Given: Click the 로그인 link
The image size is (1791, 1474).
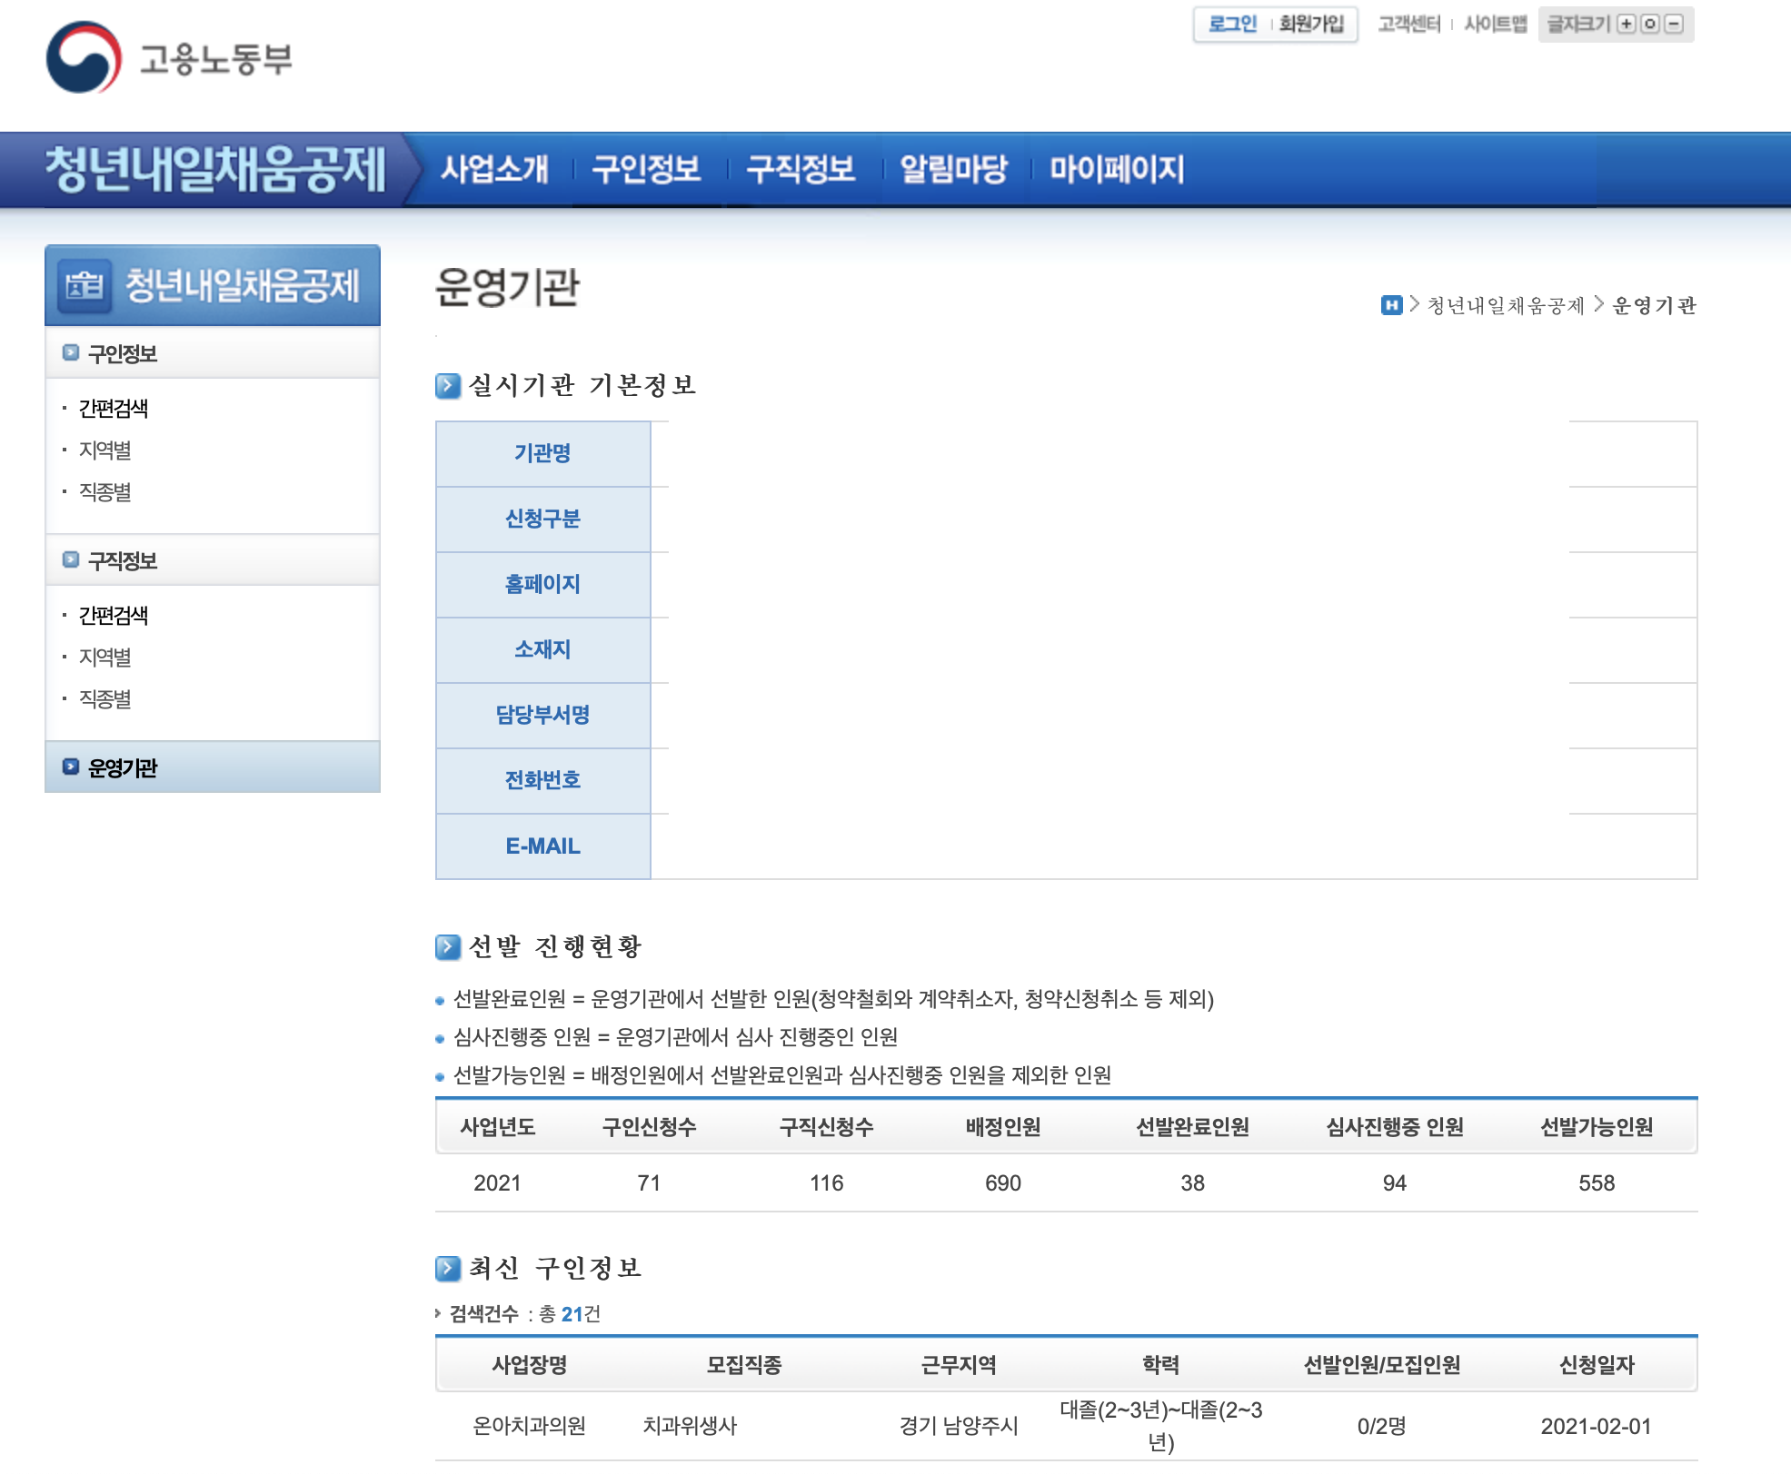Looking at the screenshot, I should click(x=1232, y=25).
